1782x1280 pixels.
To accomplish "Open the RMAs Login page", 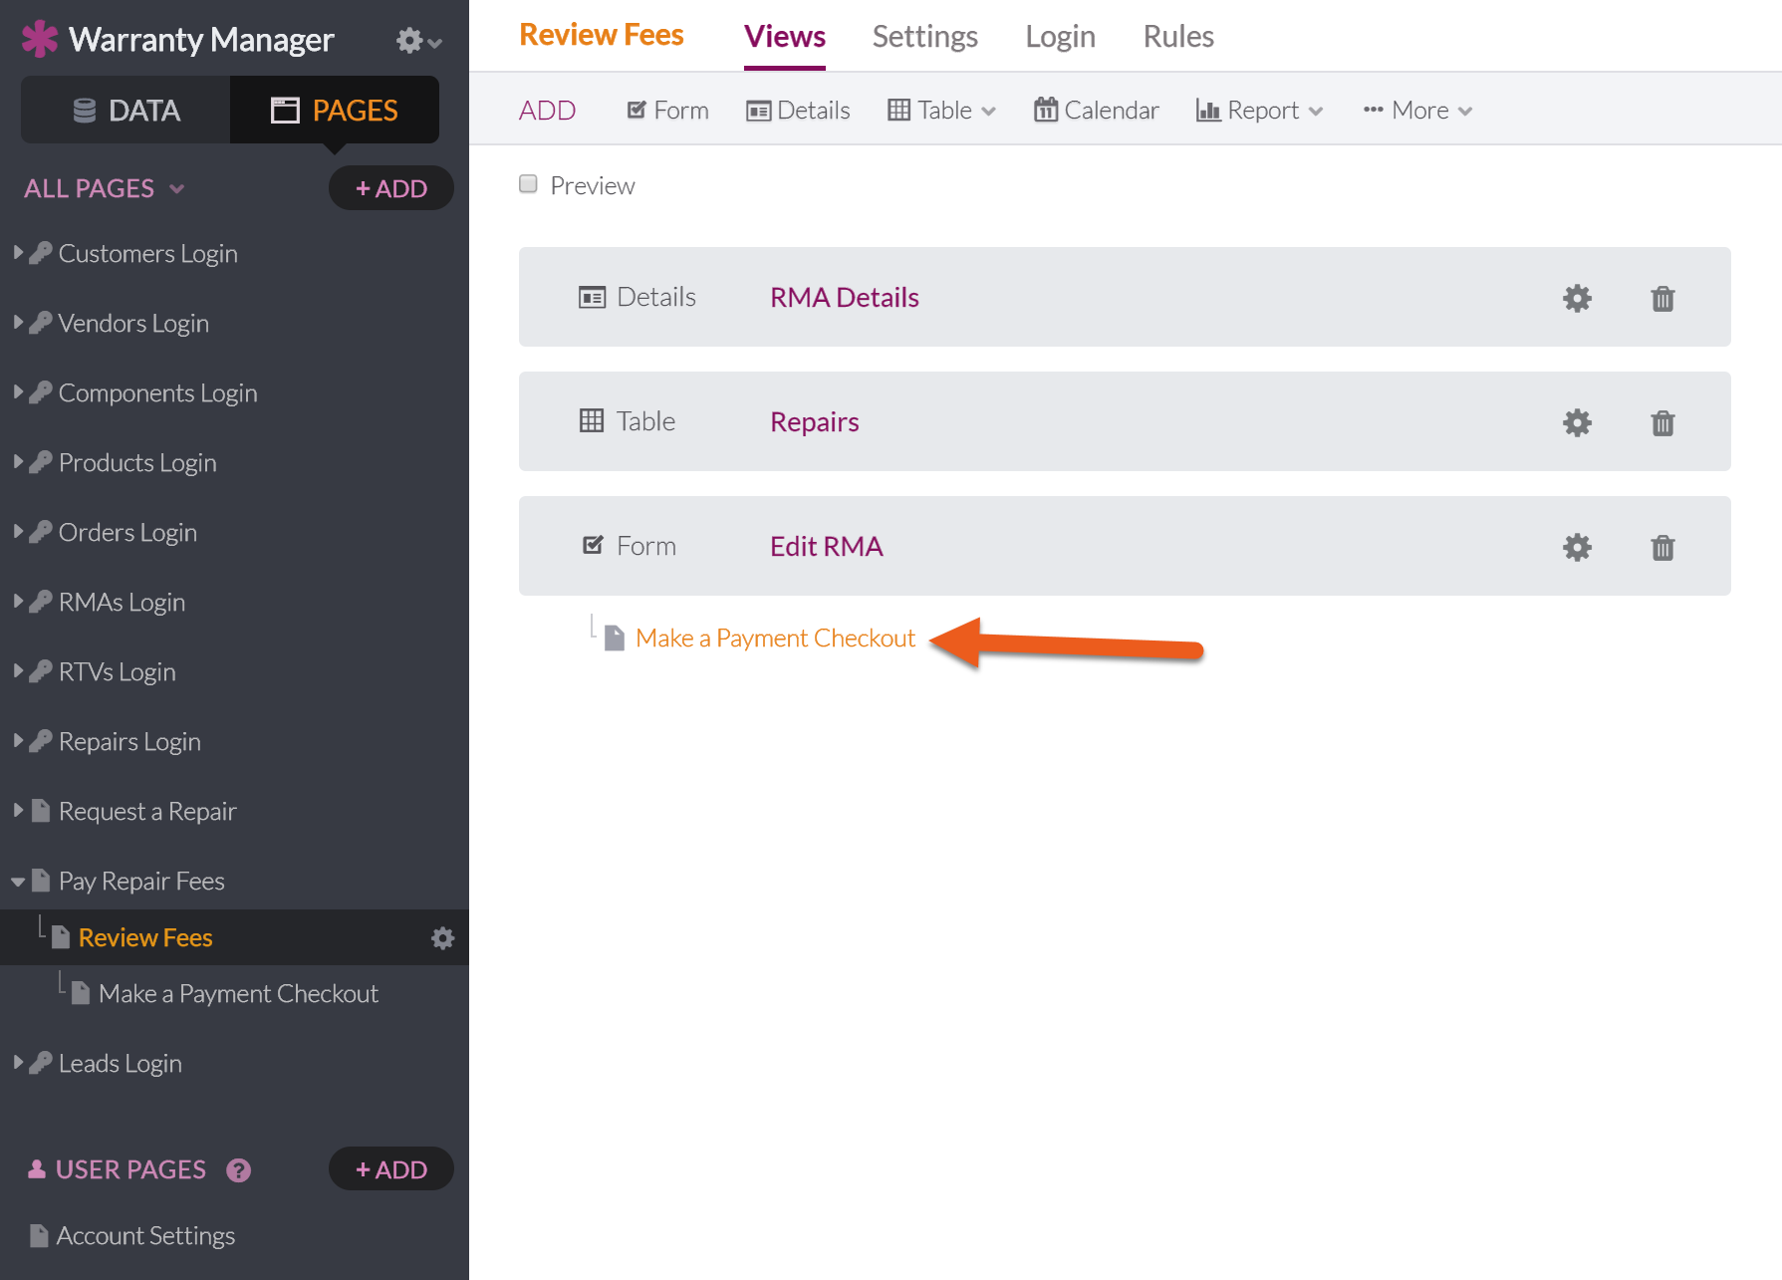I will point(122,603).
